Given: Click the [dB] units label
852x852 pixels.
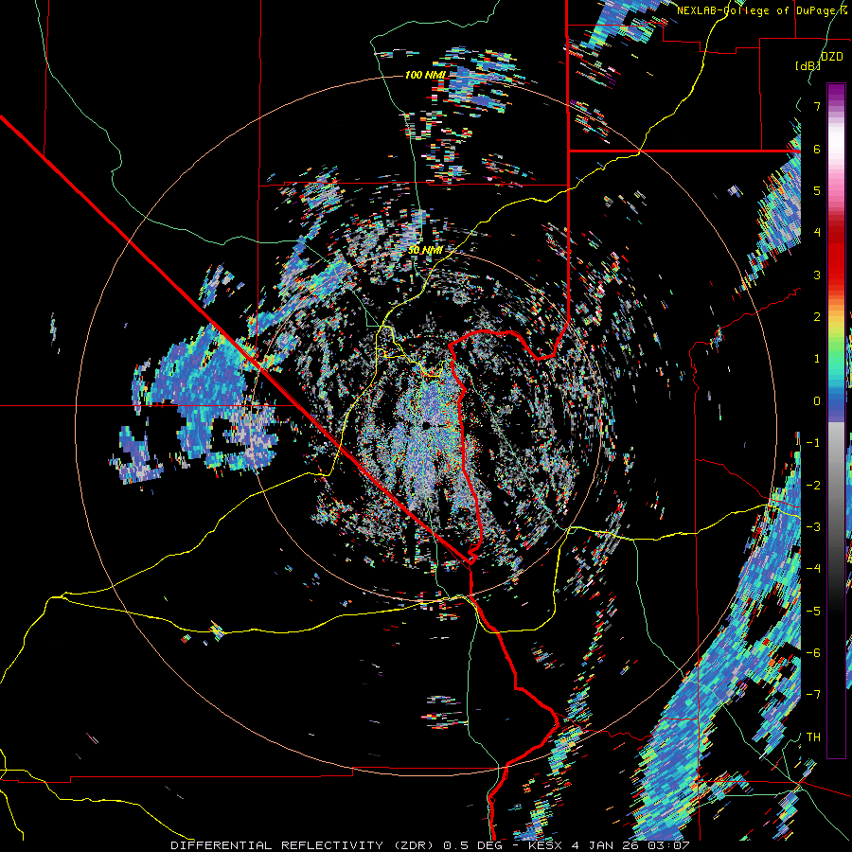Looking at the screenshot, I should (x=808, y=65).
